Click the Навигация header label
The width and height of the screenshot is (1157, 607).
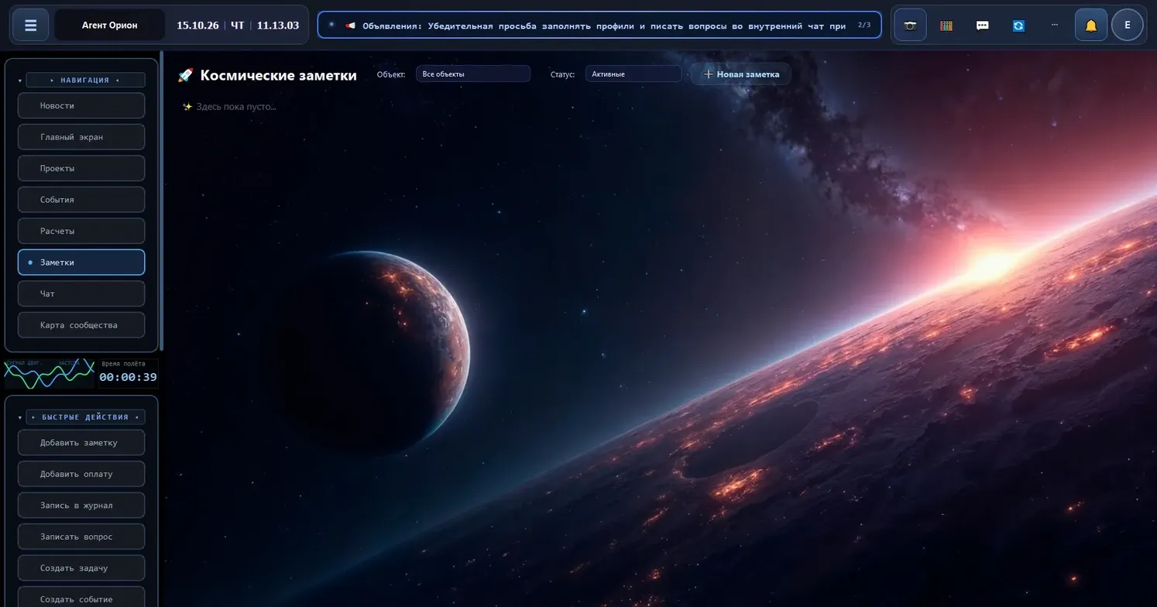coord(85,81)
